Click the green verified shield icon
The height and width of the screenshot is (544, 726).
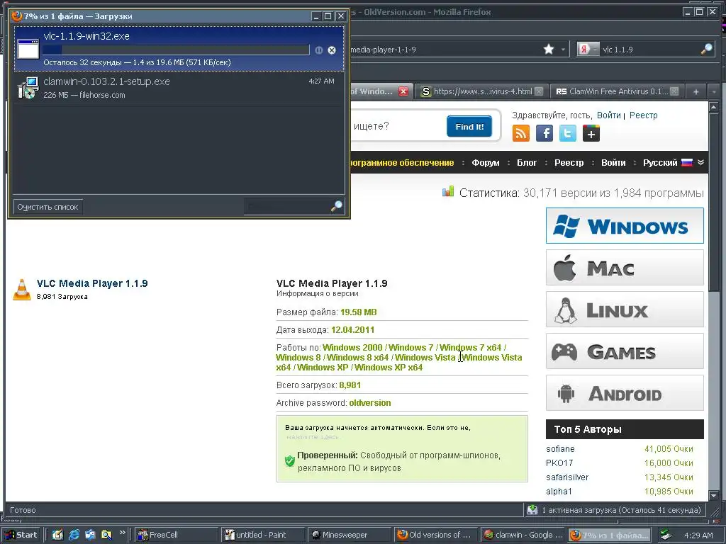pyautogui.click(x=290, y=460)
